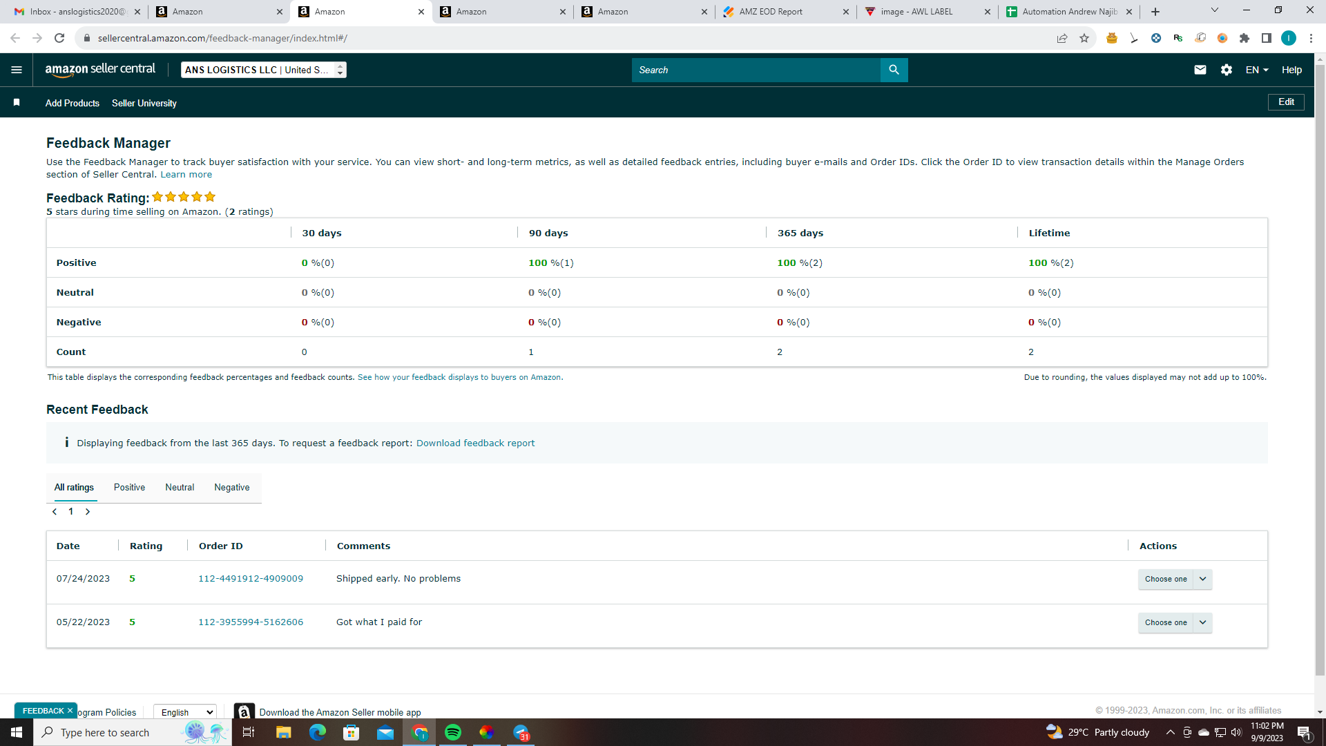
Task: Open the settings gear icon
Action: click(1227, 70)
